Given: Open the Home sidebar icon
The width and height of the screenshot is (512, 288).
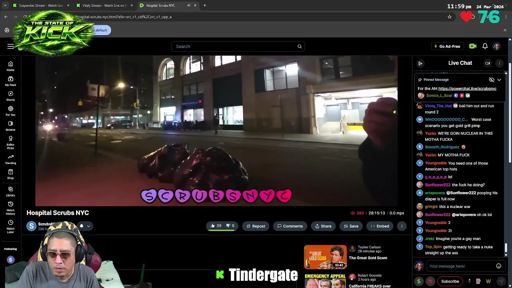Looking at the screenshot, I should coord(10,66).
